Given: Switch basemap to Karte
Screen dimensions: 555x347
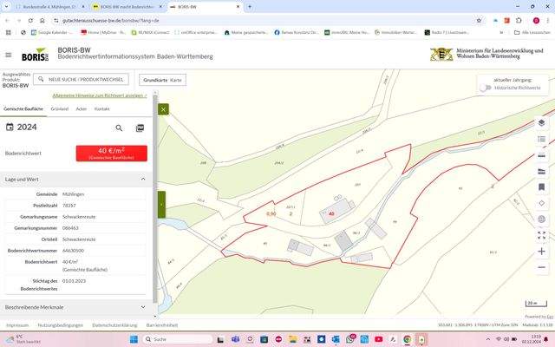Looking at the screenshot, I should coord(176,80).
